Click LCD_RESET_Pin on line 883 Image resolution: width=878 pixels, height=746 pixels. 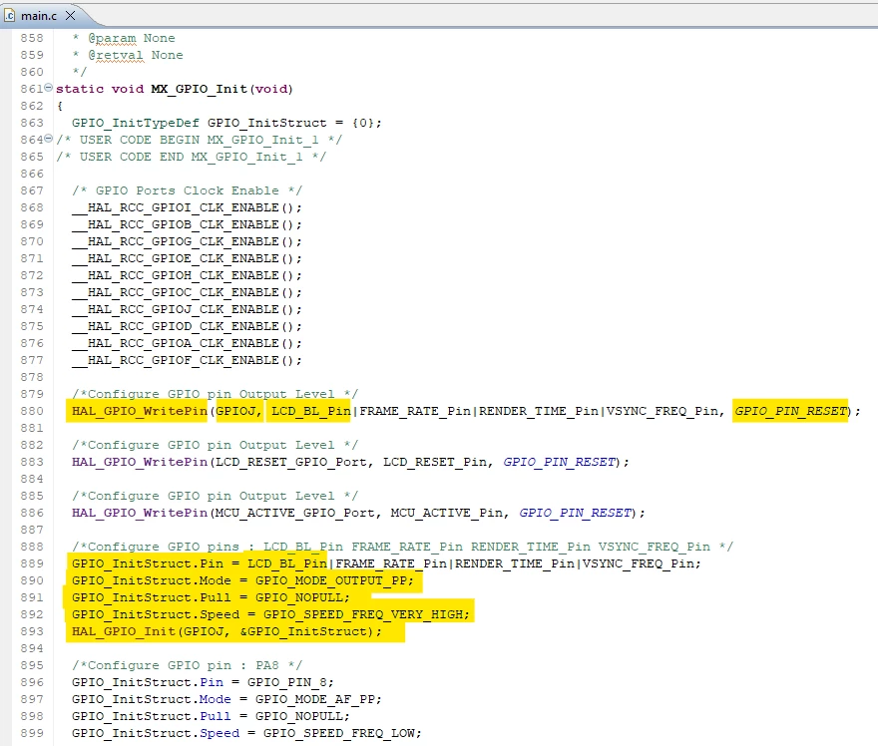(x=435, y=463)
